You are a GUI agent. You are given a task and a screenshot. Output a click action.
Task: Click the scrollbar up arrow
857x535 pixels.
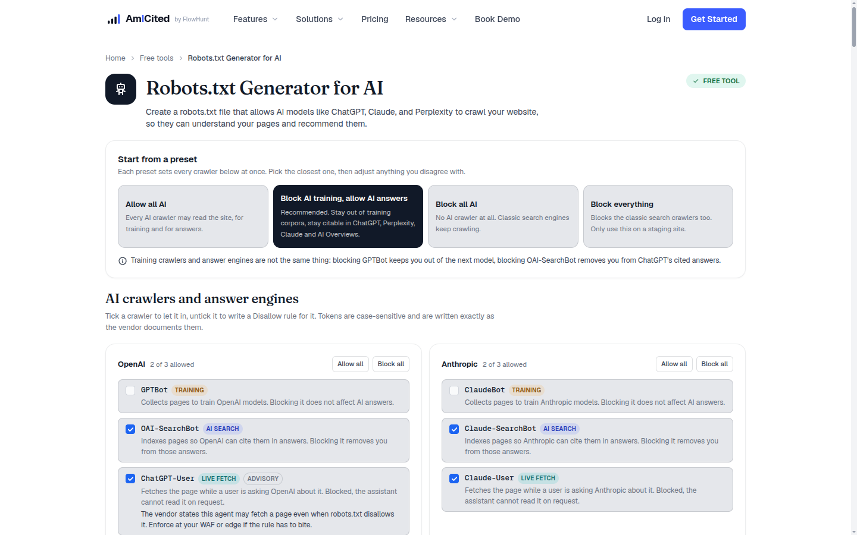(853, 3)
